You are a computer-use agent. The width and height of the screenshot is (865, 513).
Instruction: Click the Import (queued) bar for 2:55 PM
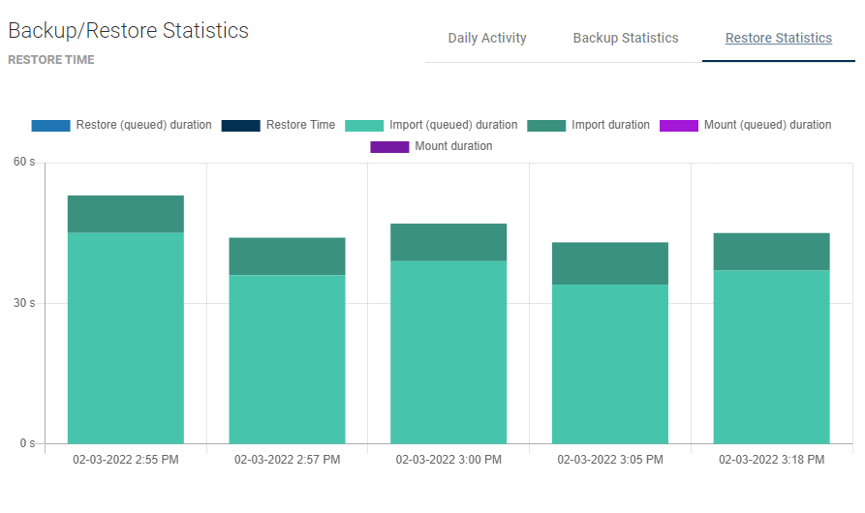pyautogui.click(x=125, y=339)
